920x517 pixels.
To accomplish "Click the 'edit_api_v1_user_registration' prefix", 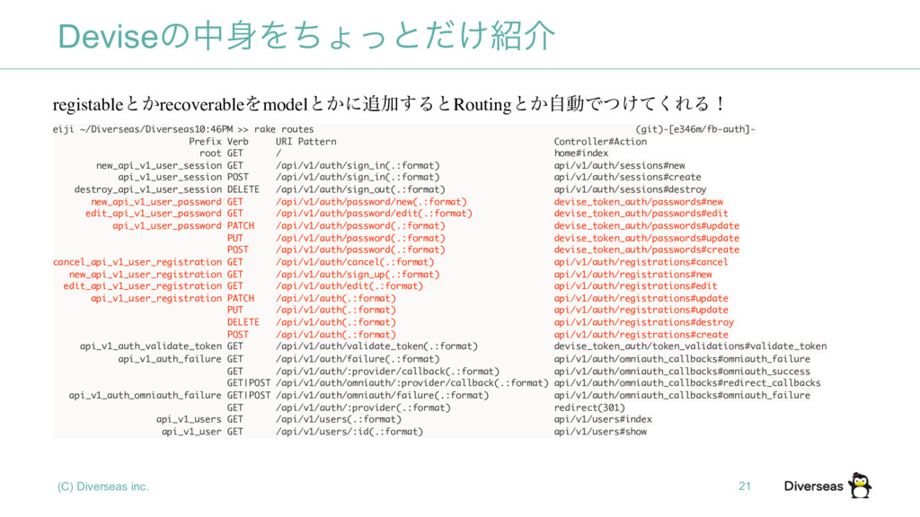I will (x=143, y=286).
